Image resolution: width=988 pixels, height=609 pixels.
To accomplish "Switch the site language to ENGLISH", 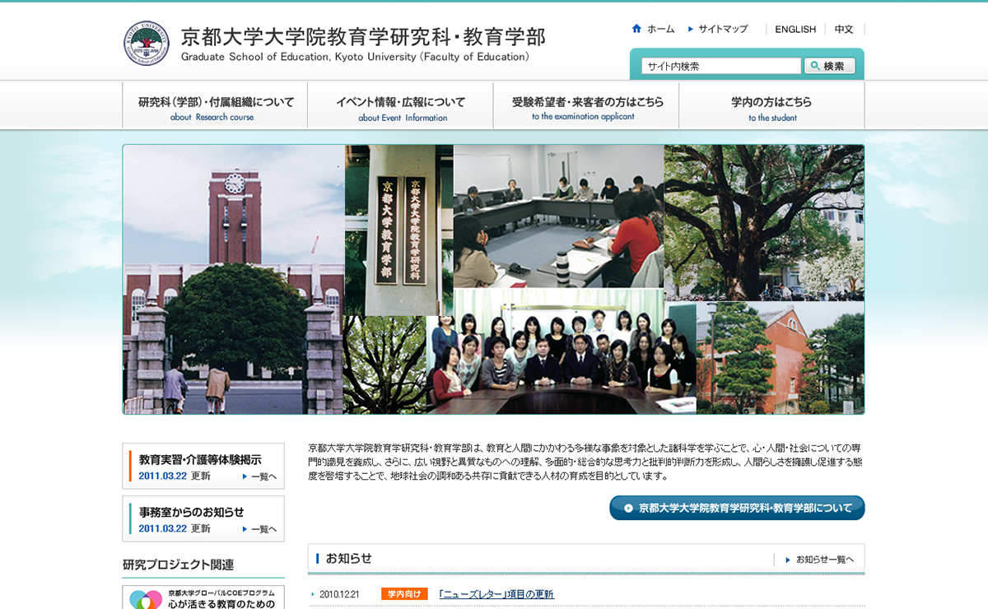I will [795, 29].
